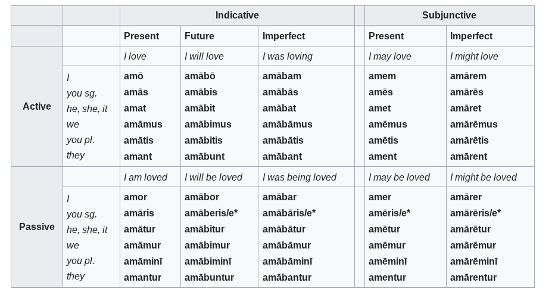The image size is (555, 295).
Task: Click the translation "I will love"
Action: [x=204, y=57]
